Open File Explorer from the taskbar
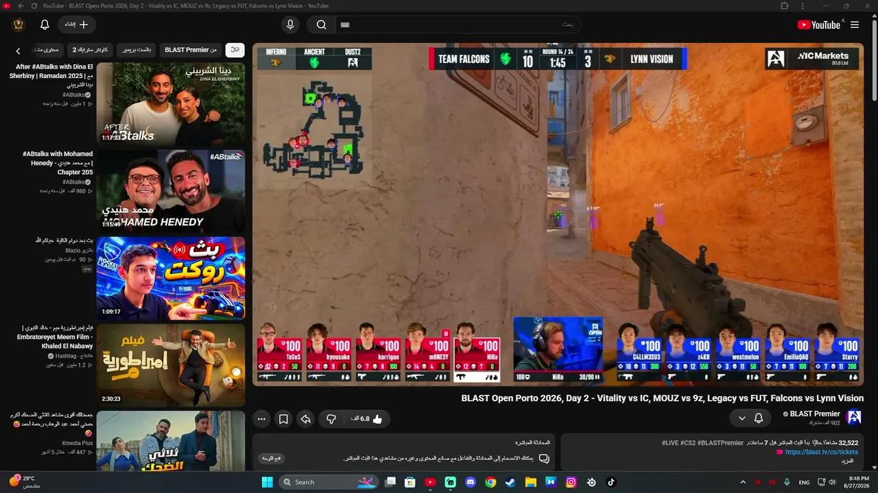This screenshot has width=878, height=493. point(530,482)
